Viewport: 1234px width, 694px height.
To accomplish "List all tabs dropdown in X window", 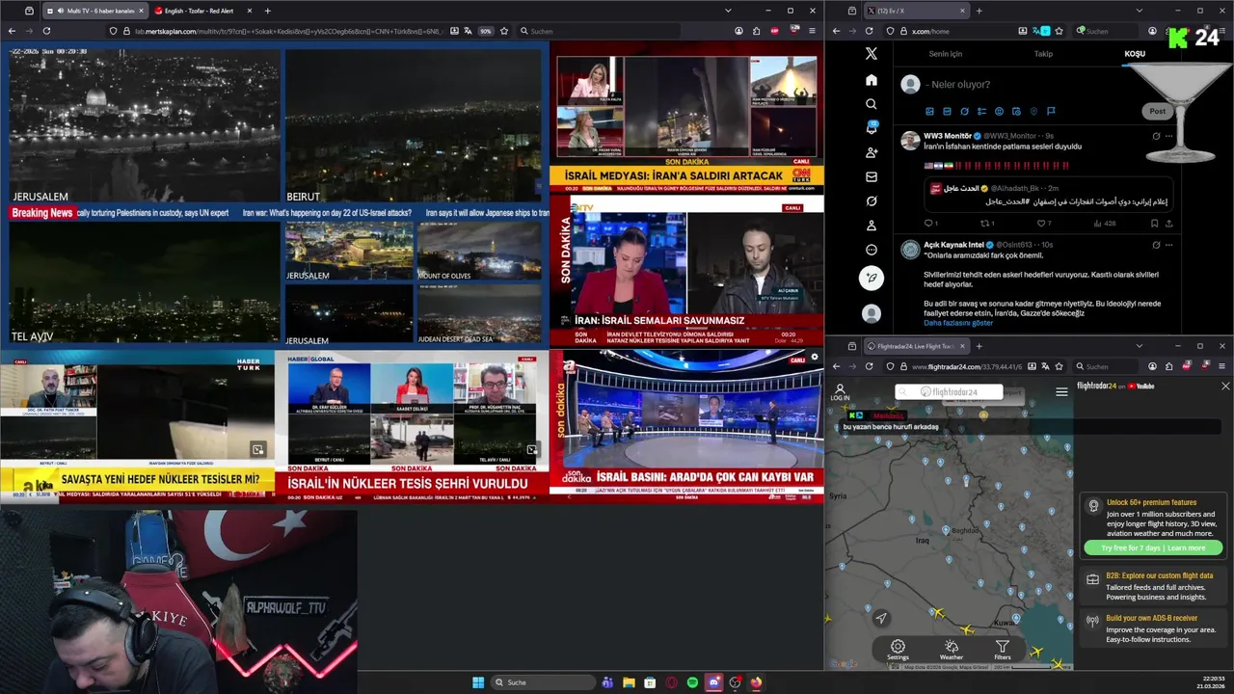I will pyautogui.click(x=1139, y=11).
